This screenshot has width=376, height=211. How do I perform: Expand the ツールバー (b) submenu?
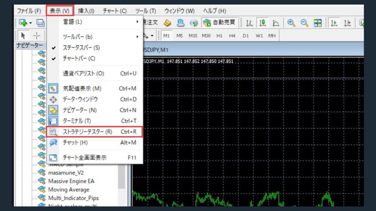pos(95,37)
